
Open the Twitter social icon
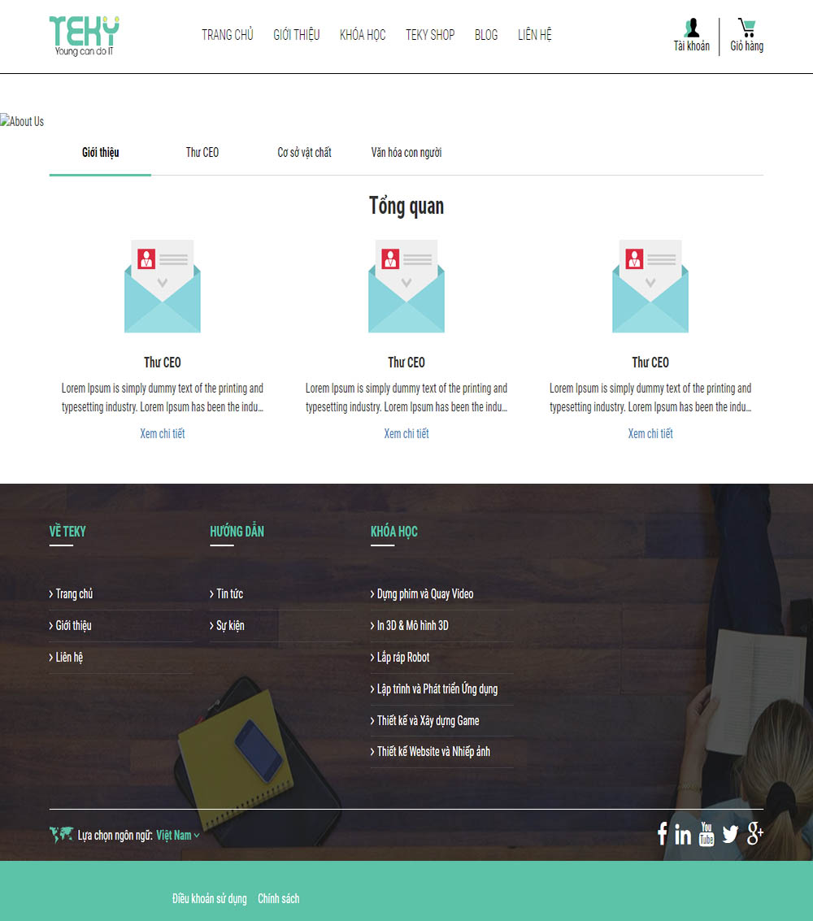tap(730, 834)
